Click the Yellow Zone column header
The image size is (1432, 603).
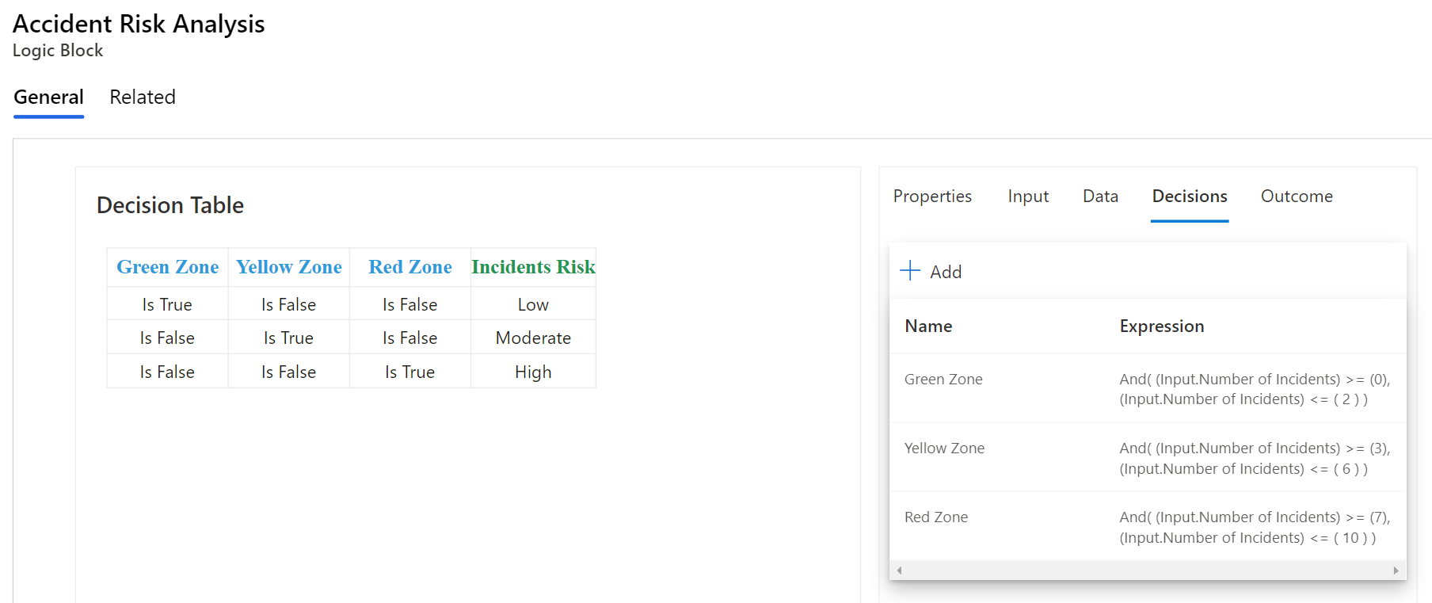coord(289,267)
